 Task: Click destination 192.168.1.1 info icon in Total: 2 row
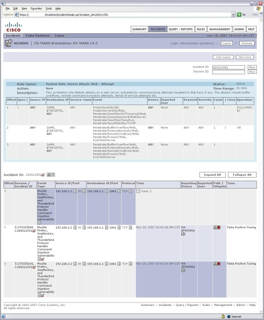point(106,191)
